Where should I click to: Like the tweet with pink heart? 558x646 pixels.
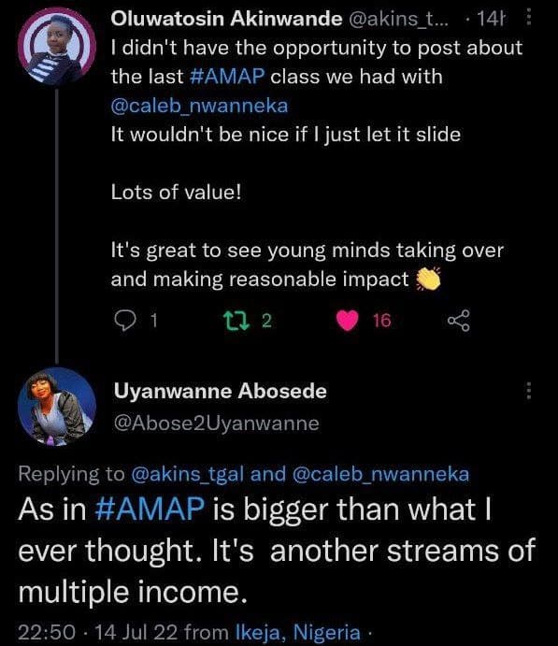pos(348,321)
